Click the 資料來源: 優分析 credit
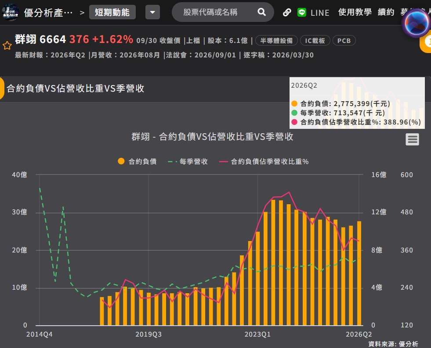 coord(393,344)
